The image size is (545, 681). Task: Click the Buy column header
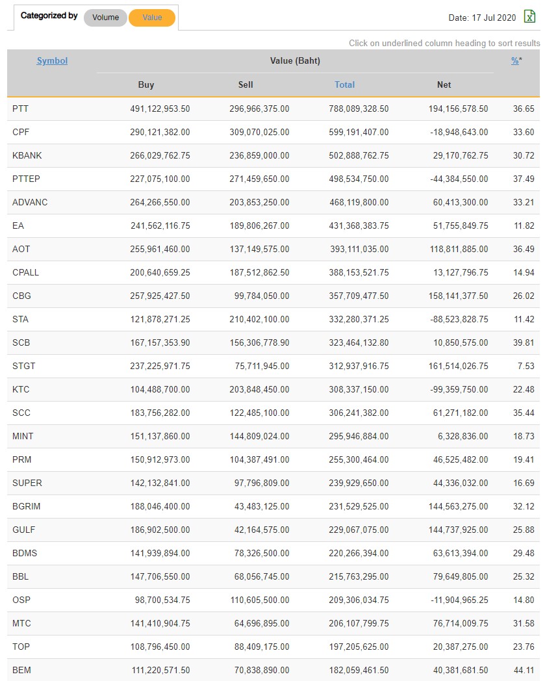146,84
